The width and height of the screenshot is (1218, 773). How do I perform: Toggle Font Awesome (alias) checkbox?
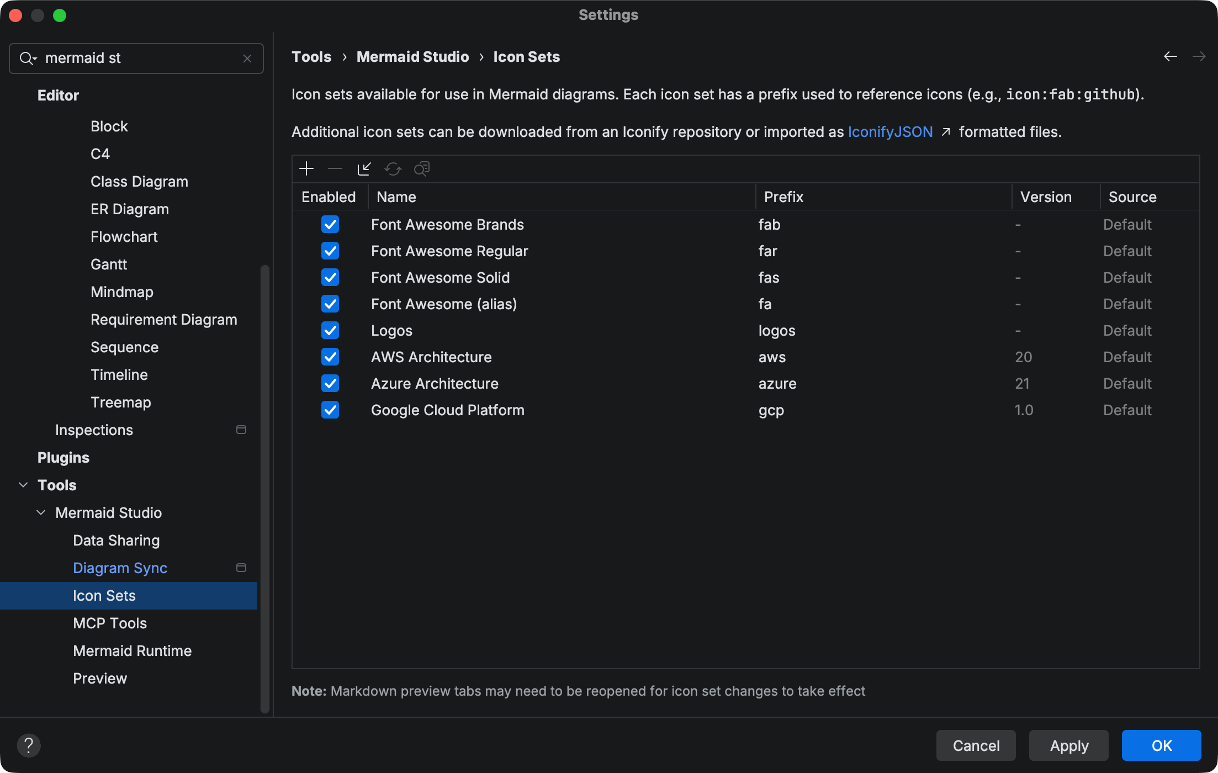[x=330, y=304]
